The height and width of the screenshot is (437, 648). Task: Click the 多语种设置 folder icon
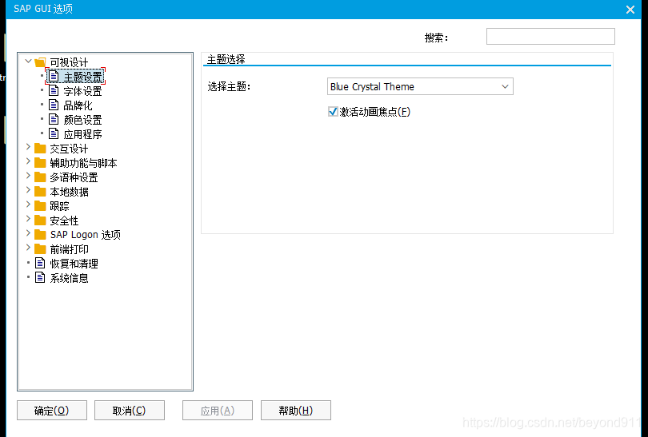pyautogui.click(x=40, y=177)
